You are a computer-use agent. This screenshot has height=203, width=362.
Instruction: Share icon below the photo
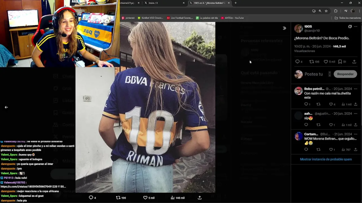[x=199, y=198]
